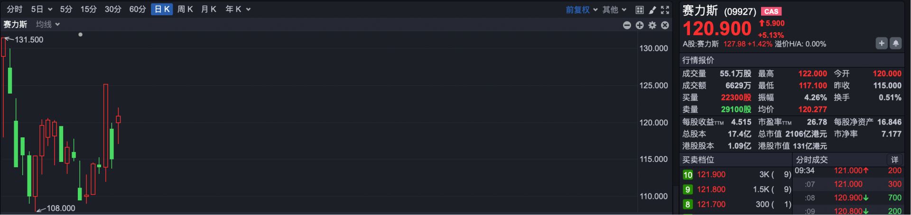Viewport: 911px width, 215px height.
Task: Set a price alert with bell icon
Action: click(x=895, y=43)
